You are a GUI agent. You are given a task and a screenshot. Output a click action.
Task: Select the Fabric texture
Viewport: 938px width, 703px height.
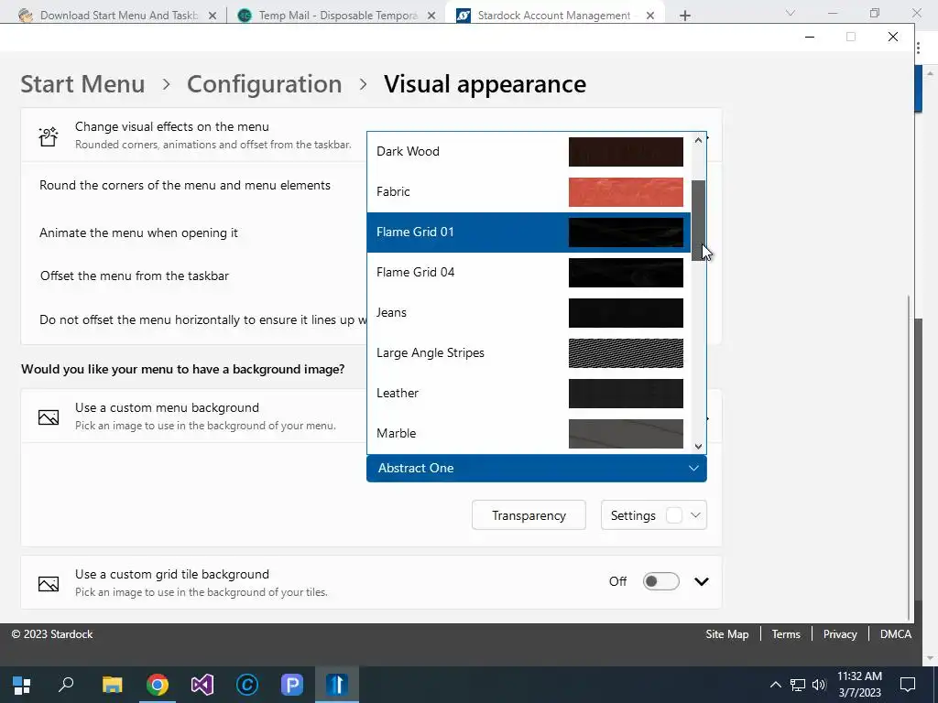[x=529, y=192]
